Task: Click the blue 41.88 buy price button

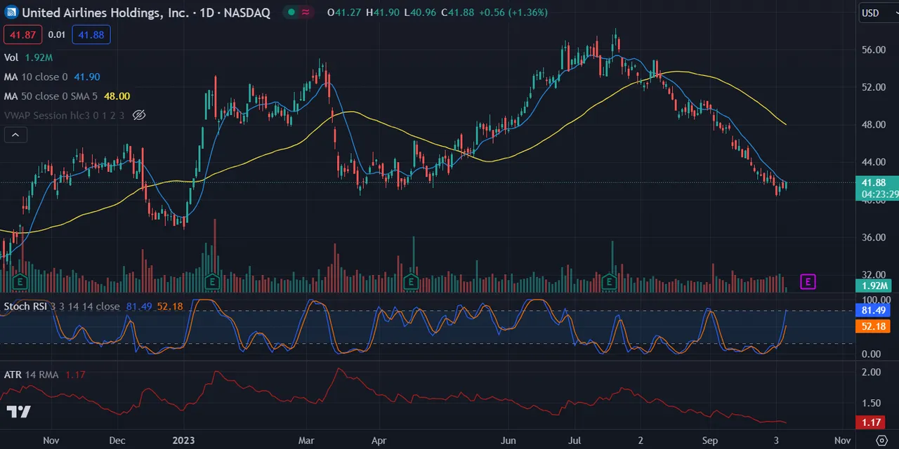Action: pos(91,34)
